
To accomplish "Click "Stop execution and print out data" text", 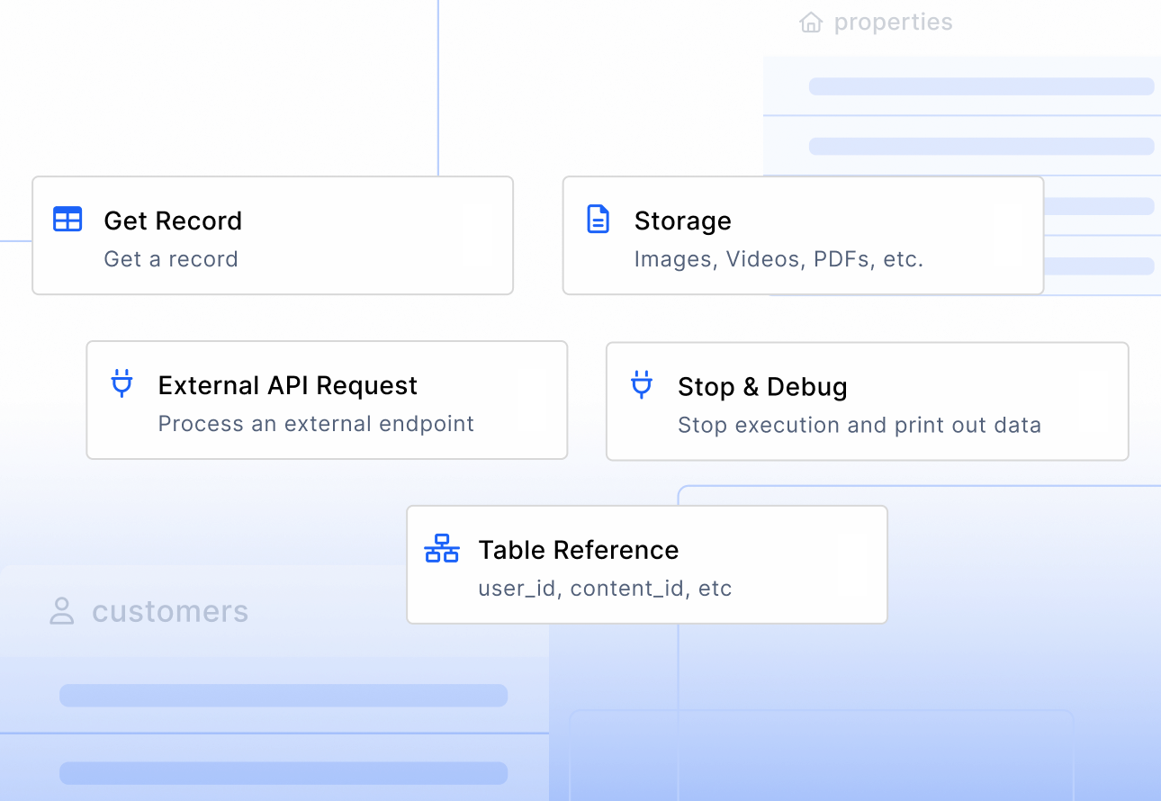I will [859, 425].
